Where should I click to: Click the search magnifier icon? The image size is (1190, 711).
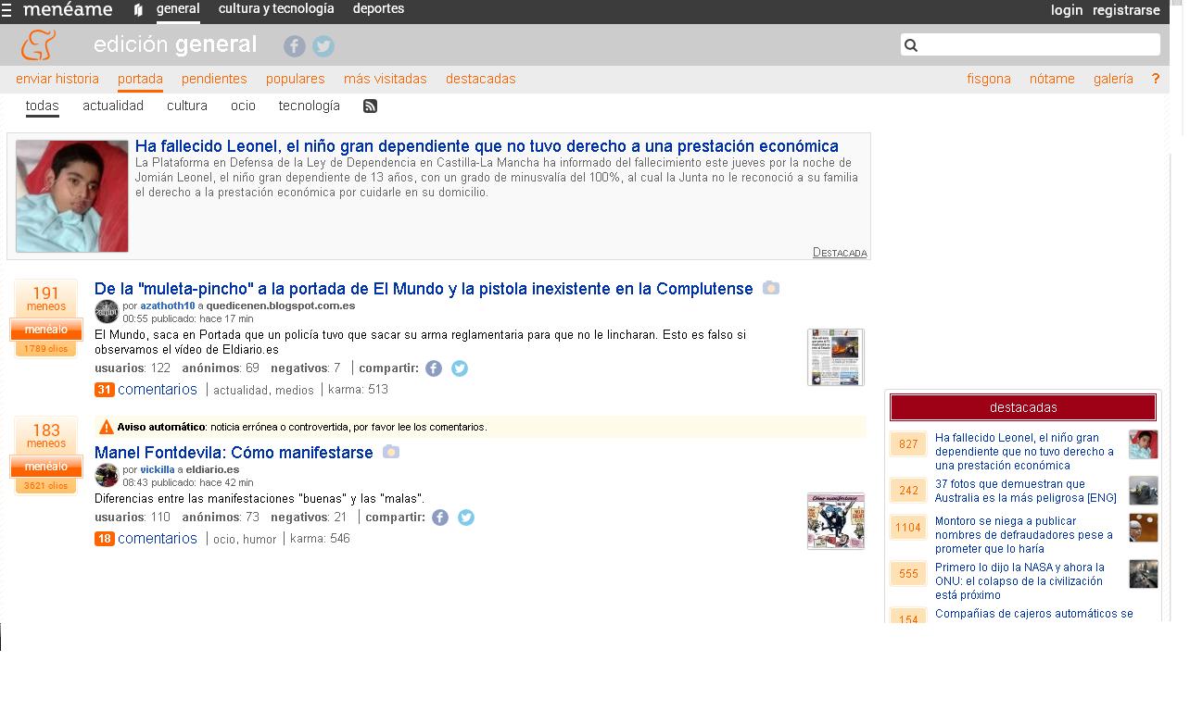tap(911, 45)
